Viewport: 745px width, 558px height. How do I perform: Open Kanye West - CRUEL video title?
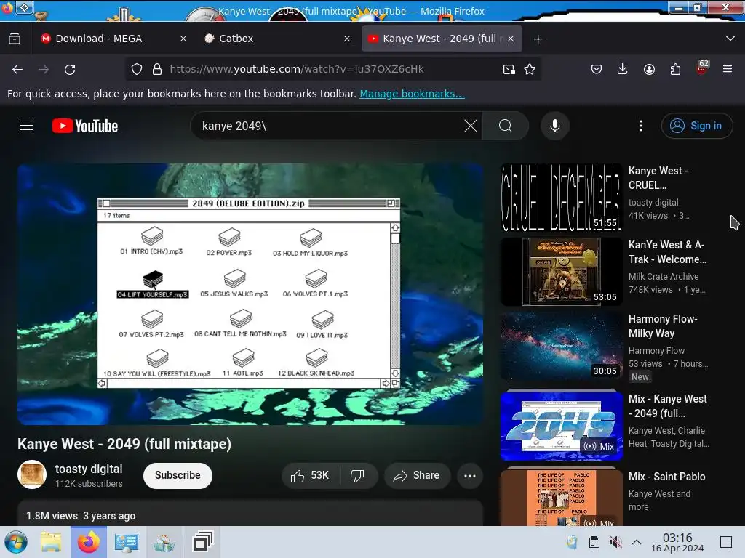tap(658, 178)
